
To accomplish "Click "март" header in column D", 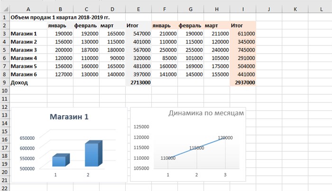I will click(x=112, y=26).
